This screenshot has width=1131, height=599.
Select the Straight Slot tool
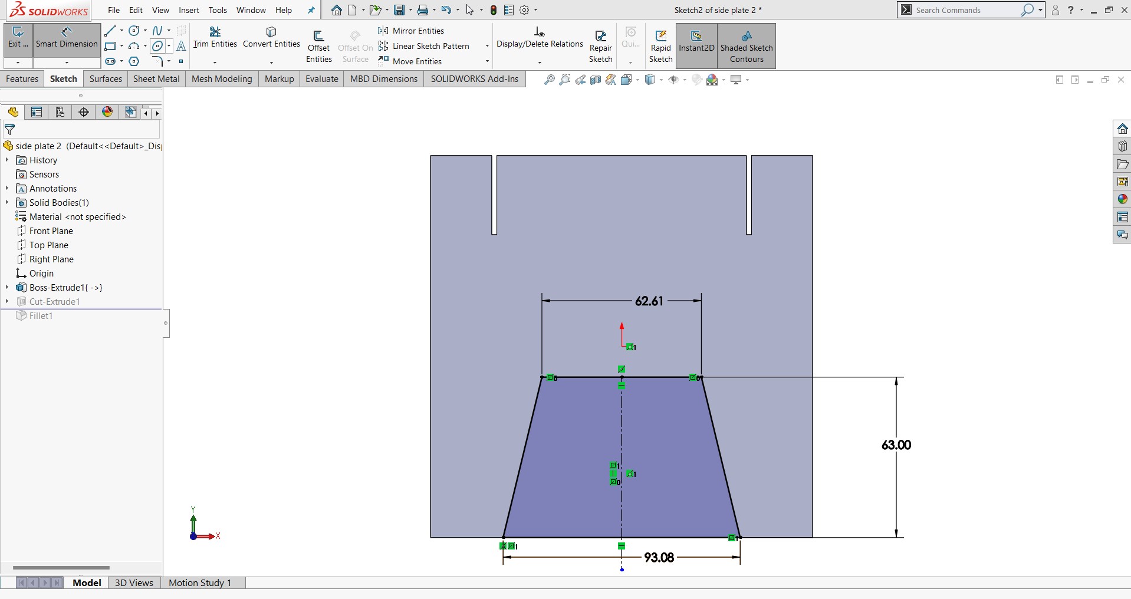coord(110,61)
